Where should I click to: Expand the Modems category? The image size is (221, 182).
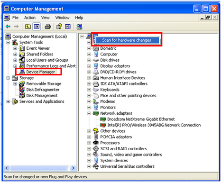tap(89, 101)
